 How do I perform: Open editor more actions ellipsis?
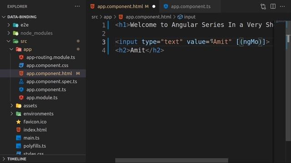pos(282,6)
